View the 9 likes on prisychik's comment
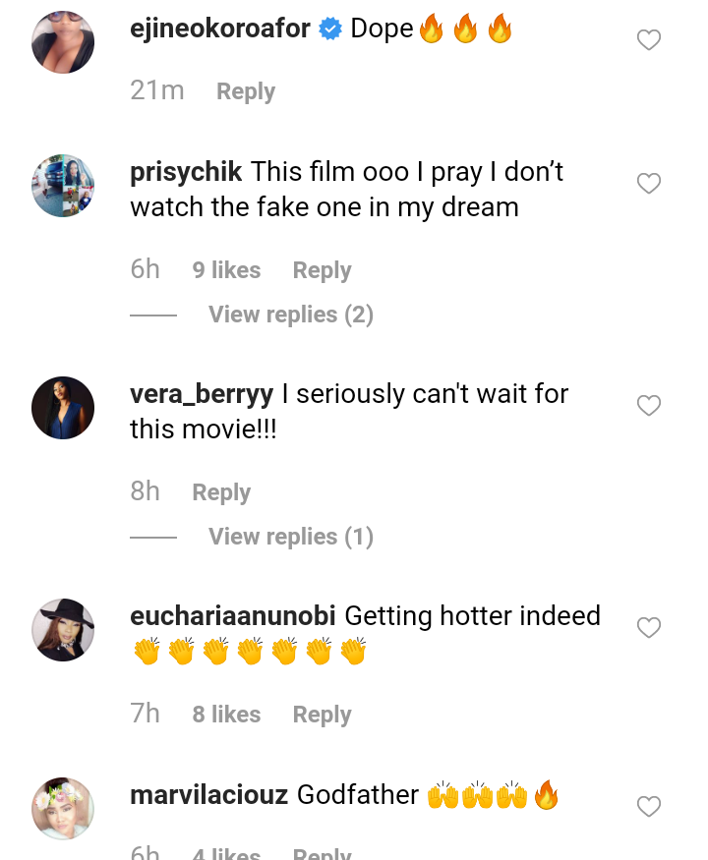This screenshot has width=708, height=860. (226, 270)
